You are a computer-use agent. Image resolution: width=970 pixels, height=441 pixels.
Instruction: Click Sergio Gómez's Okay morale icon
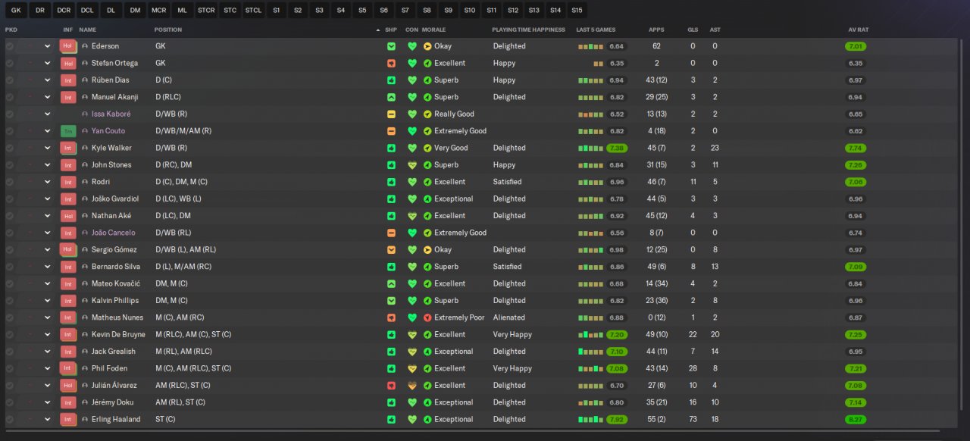coord(427,249)
